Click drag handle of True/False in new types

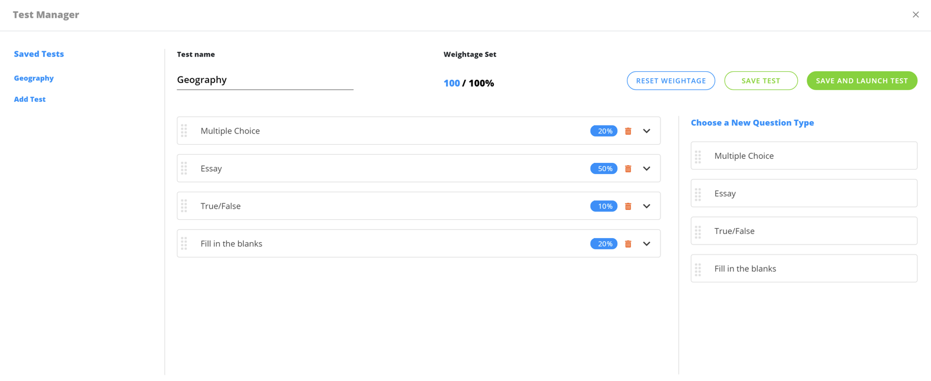pos(698,232)
